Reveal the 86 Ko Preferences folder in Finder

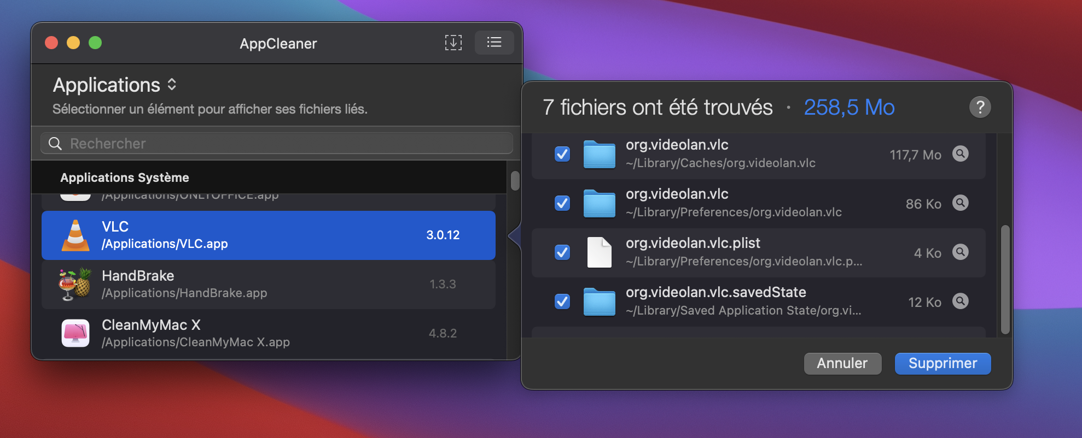960,203
